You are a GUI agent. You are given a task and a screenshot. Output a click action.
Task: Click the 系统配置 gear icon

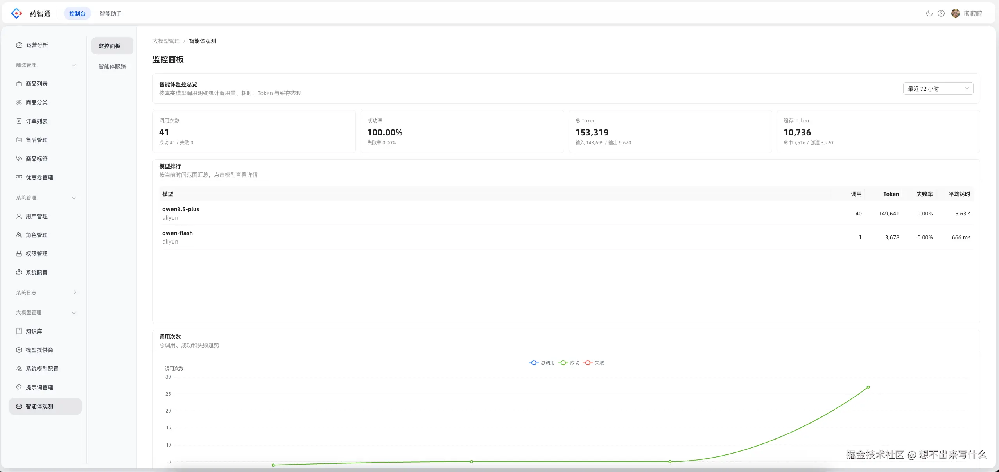19,273
